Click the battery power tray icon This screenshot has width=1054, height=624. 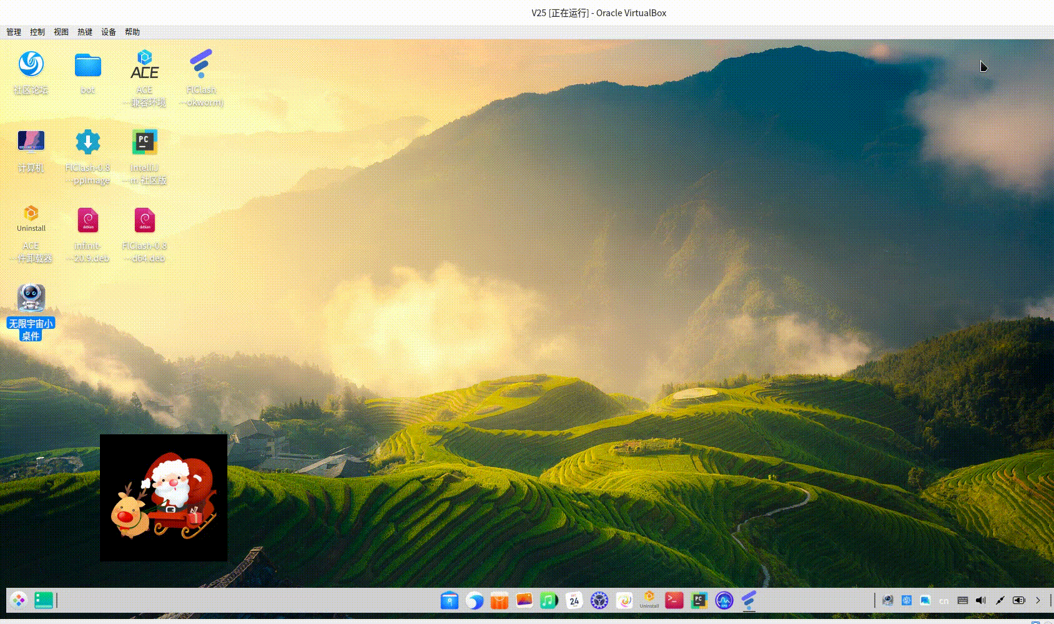(x=1019, y=600)
